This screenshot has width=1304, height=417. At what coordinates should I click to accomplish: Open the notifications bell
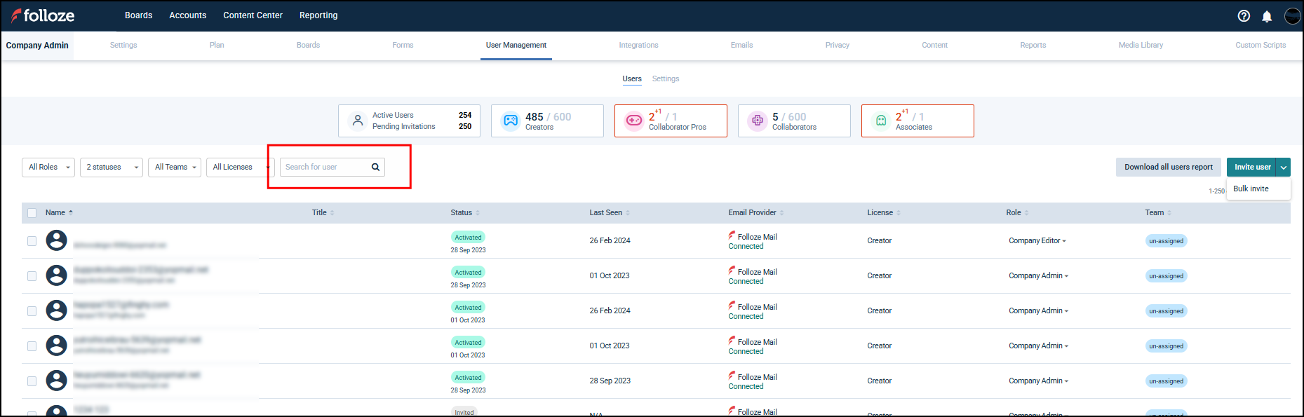pos(1267,16)
